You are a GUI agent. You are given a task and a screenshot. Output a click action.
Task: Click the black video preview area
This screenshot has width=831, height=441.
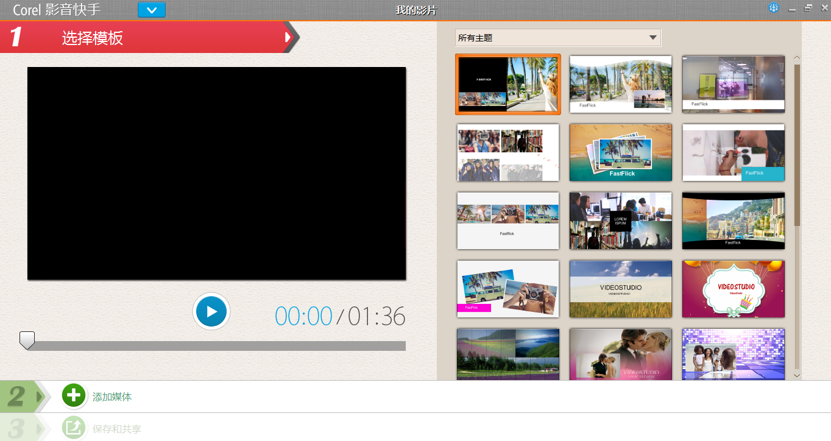point(216,174)
